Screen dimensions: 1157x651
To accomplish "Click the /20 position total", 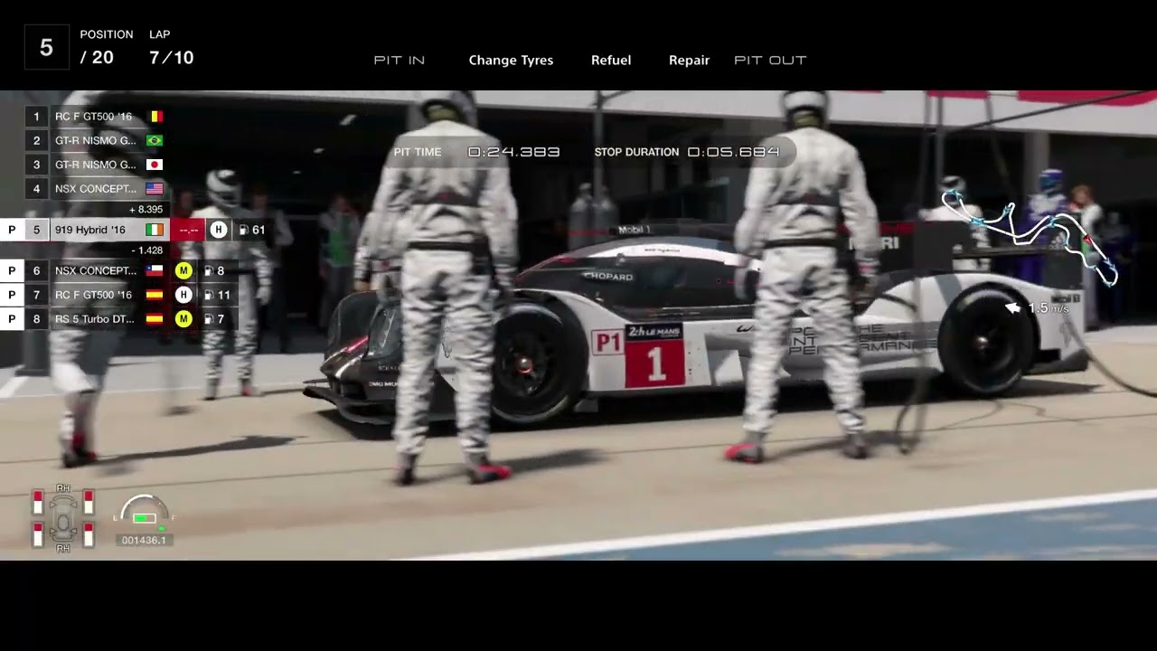I will coord(97,58).
